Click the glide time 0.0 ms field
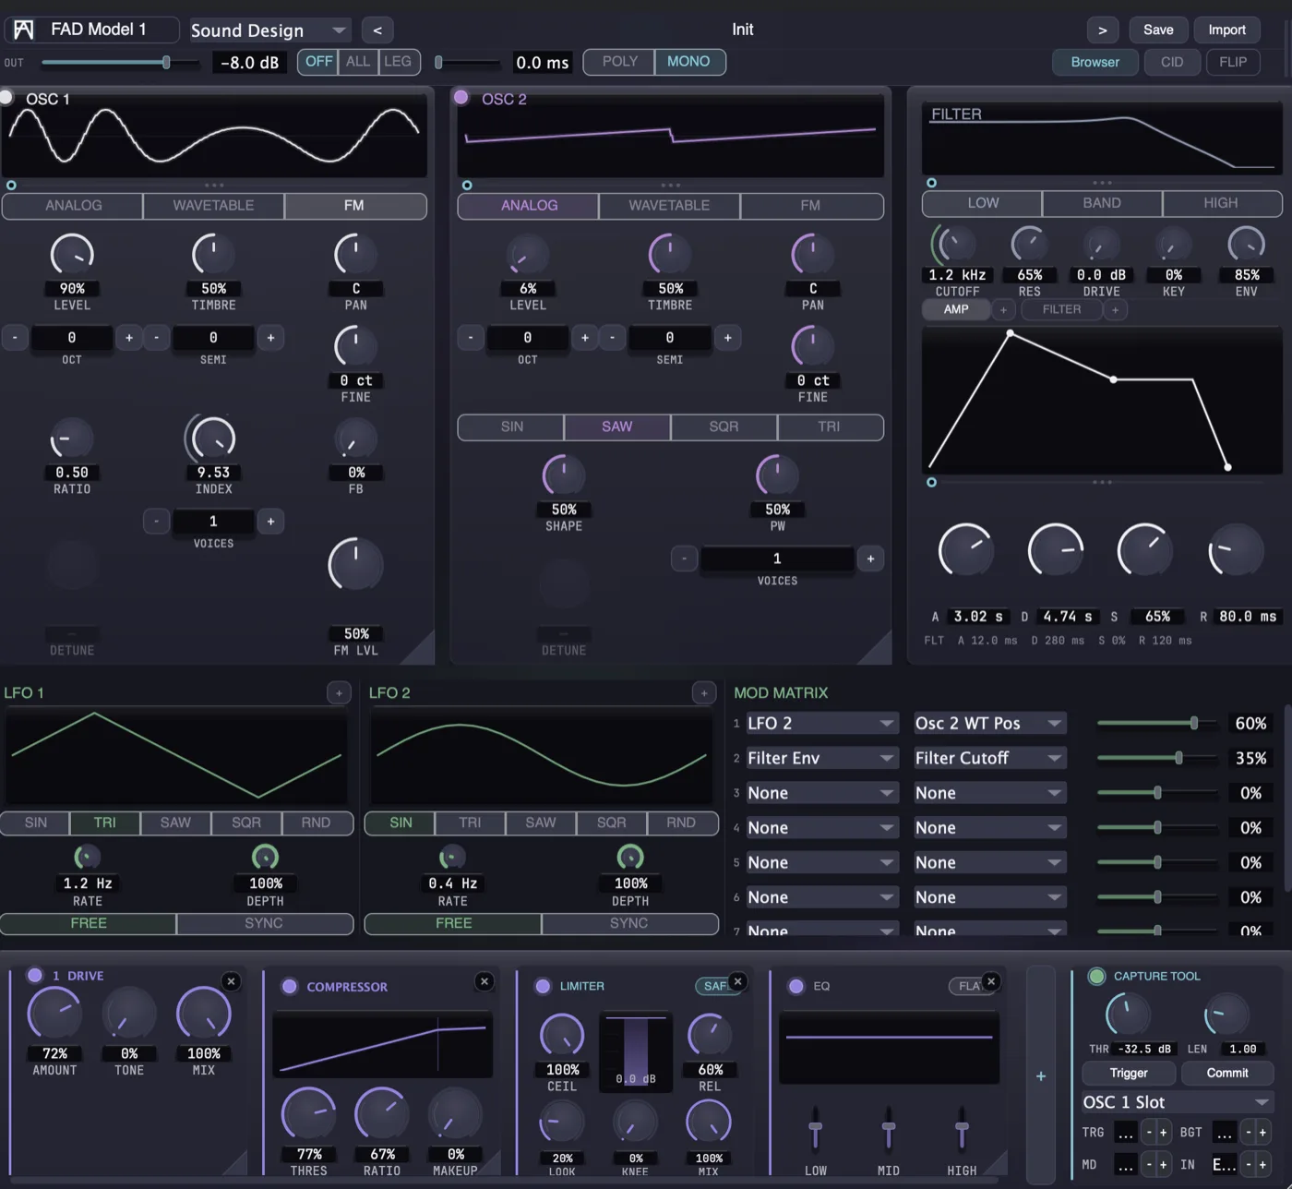This screenshot has height=1189, width=1292. (x=542, y=63)
